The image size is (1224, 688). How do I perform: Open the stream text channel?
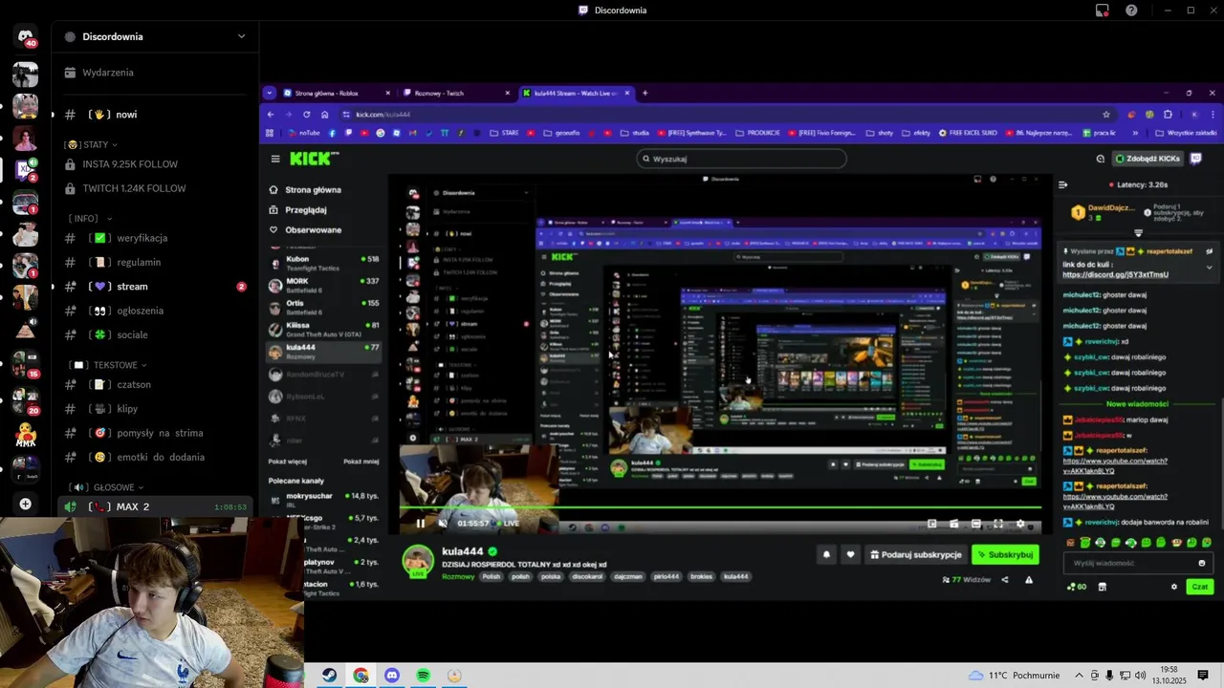tap(153, 287)
